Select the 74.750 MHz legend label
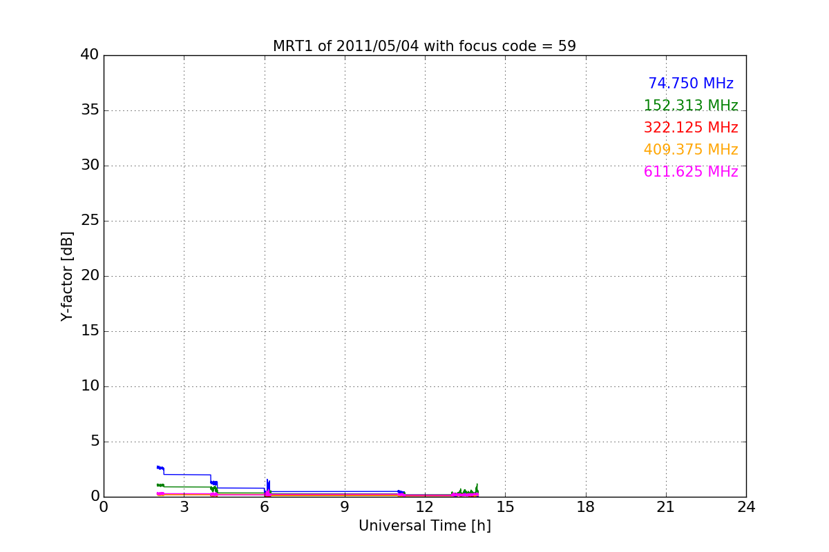The image size is (829, 552). pos(691,83)
